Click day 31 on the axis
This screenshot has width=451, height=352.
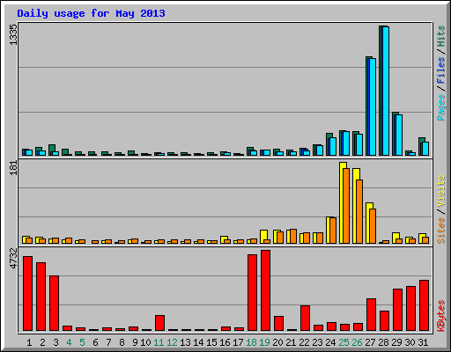[423, 342]
